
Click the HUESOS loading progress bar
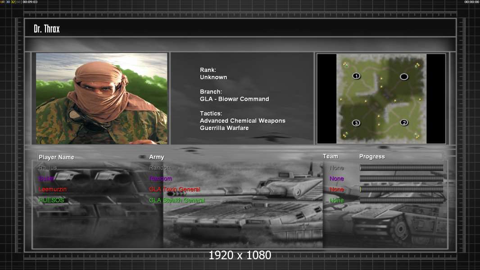(x=401, y=200)
